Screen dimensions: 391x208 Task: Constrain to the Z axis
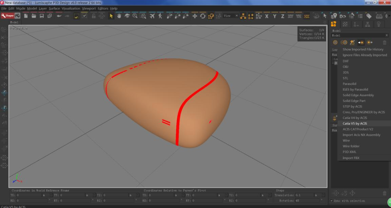(282, 16)
